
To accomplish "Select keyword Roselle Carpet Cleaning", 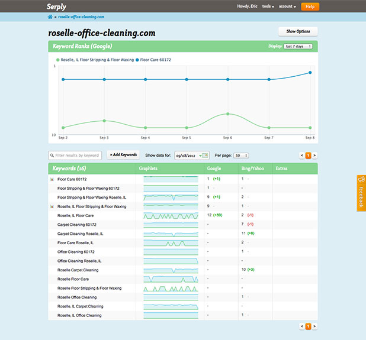I will point(78,270).
